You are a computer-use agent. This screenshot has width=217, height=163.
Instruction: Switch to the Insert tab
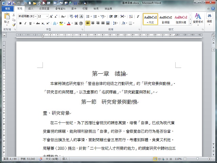pyautogui.click(x=31, y=9)
